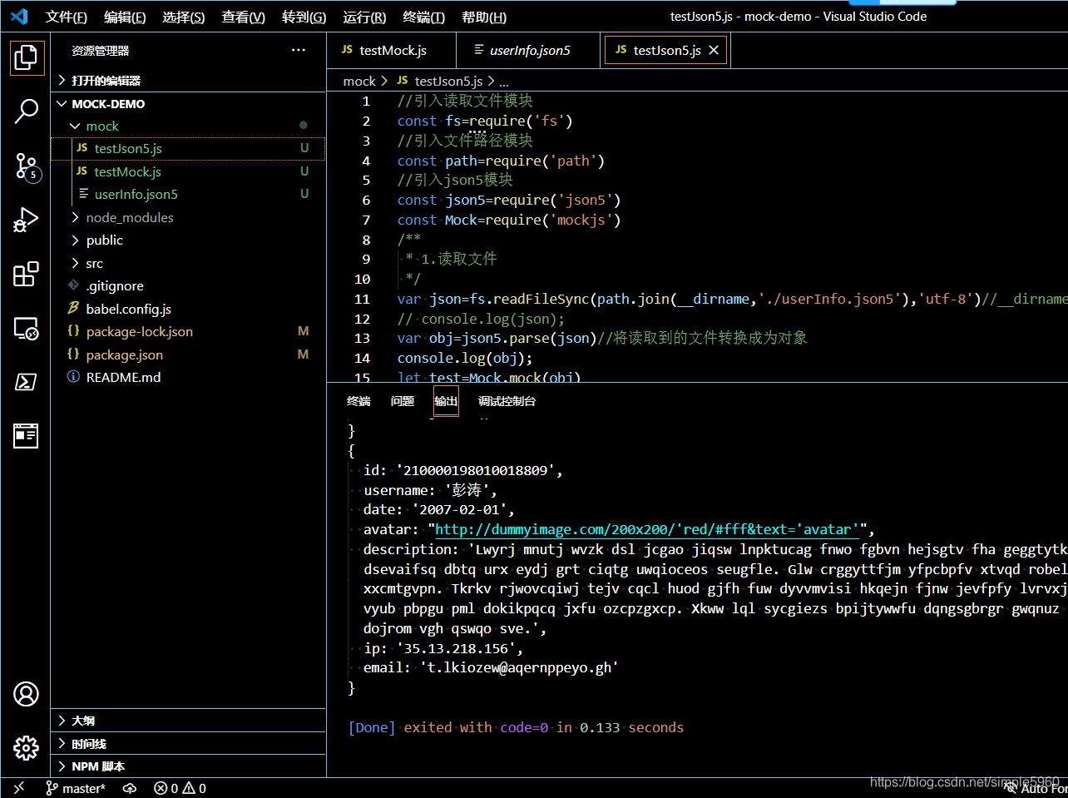
Task: Open the Edit menu
Action: [x=125, y=17]
